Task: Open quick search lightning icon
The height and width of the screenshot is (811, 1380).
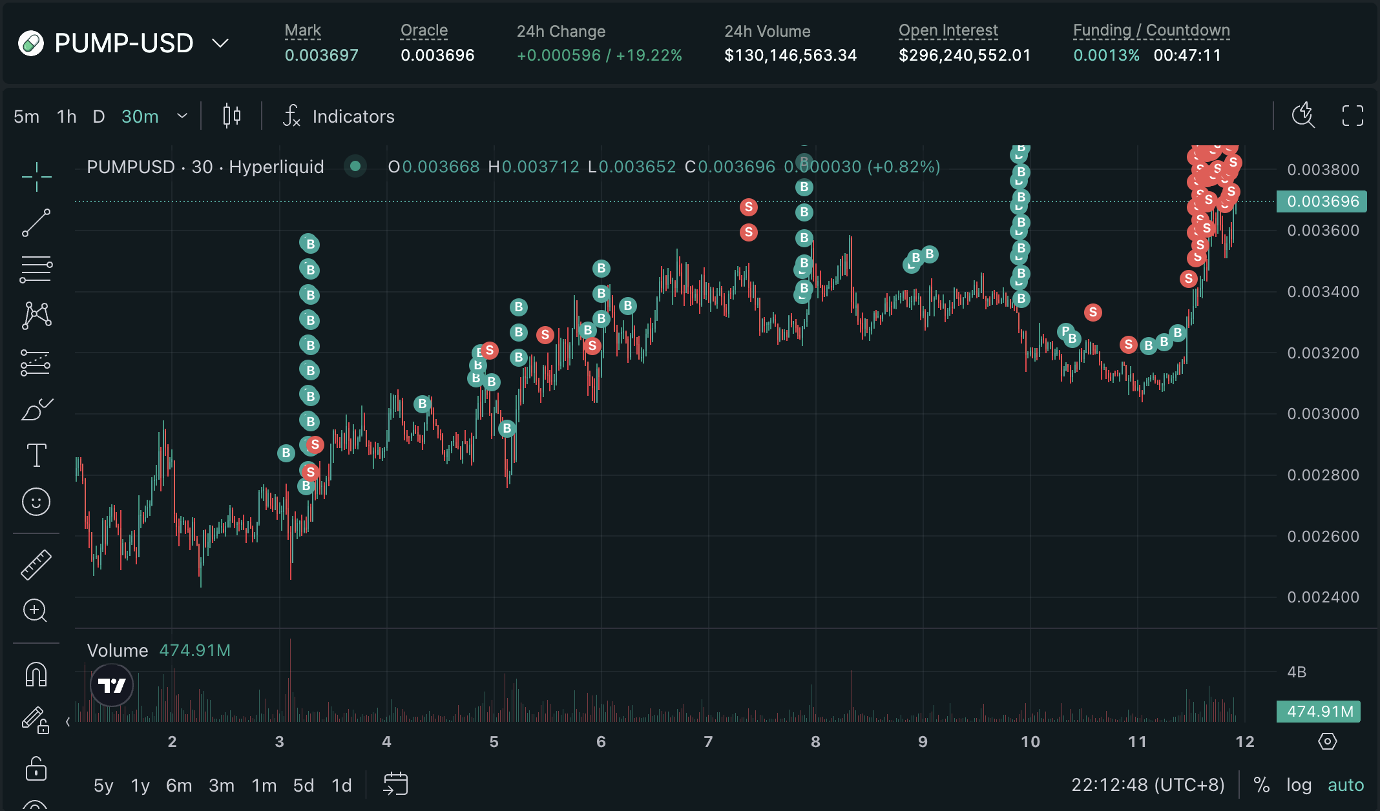Action: (x=1303, y=116)
